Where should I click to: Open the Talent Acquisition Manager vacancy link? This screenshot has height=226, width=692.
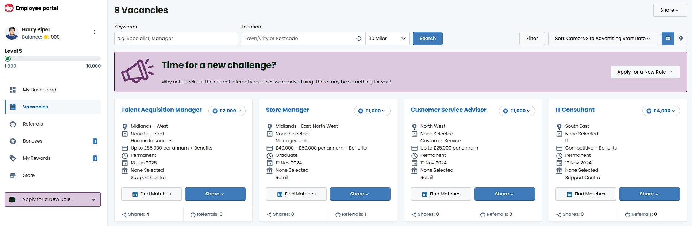point(161,110)
